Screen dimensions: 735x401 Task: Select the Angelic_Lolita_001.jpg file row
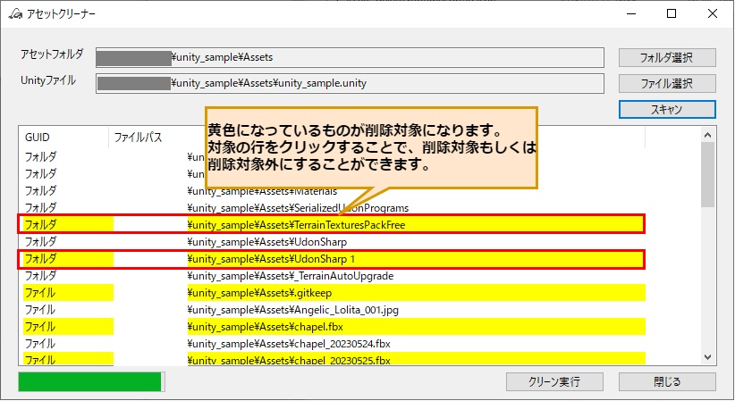point(332,310)
